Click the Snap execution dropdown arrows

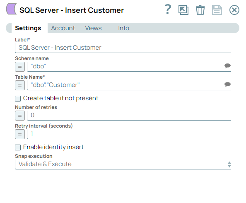[229, 164]
